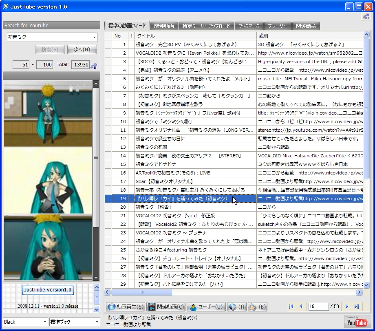Select the middle thumbnail of Miku hands on hips
This screenshot has height=331, width=375.
tap(48, 180)
